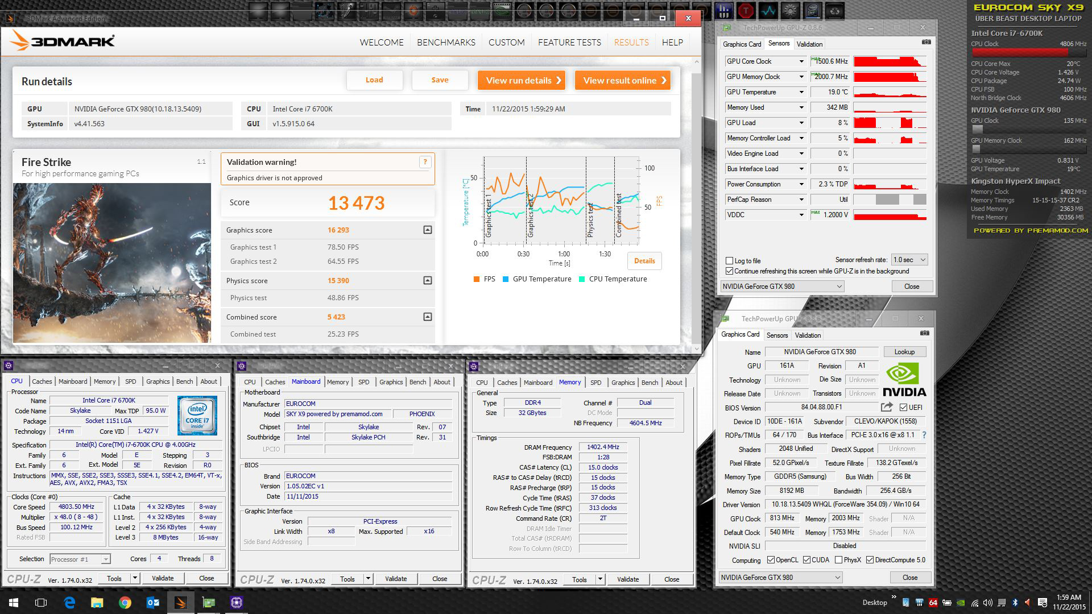Go to FEATURE TESTS in 3DMark

[x=569, y=43]
